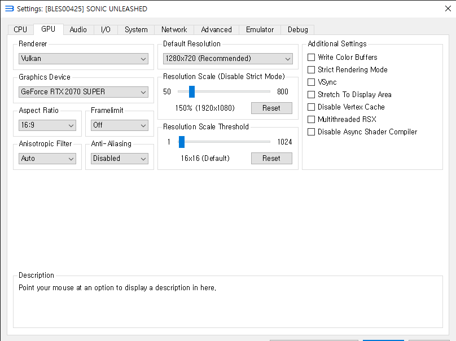Reset the Resolution Scale value
The height and width of the screenshot is (341, 456).
click(x=271, y=108)
